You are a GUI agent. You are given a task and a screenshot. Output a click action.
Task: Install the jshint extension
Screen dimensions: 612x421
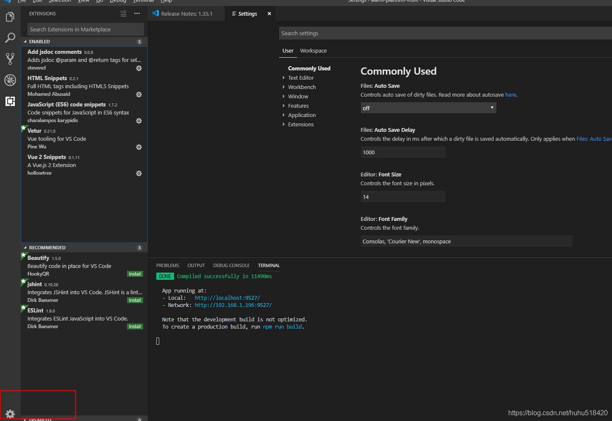pos(135,300)
